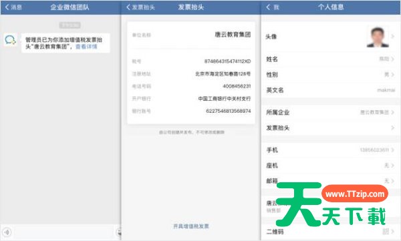Open the 姓名 row
The height and width of the screenshot is (241, 401).
[330, 59]
